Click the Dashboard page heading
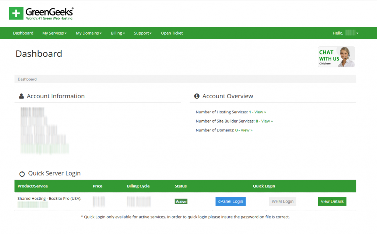 click(39, 54)
